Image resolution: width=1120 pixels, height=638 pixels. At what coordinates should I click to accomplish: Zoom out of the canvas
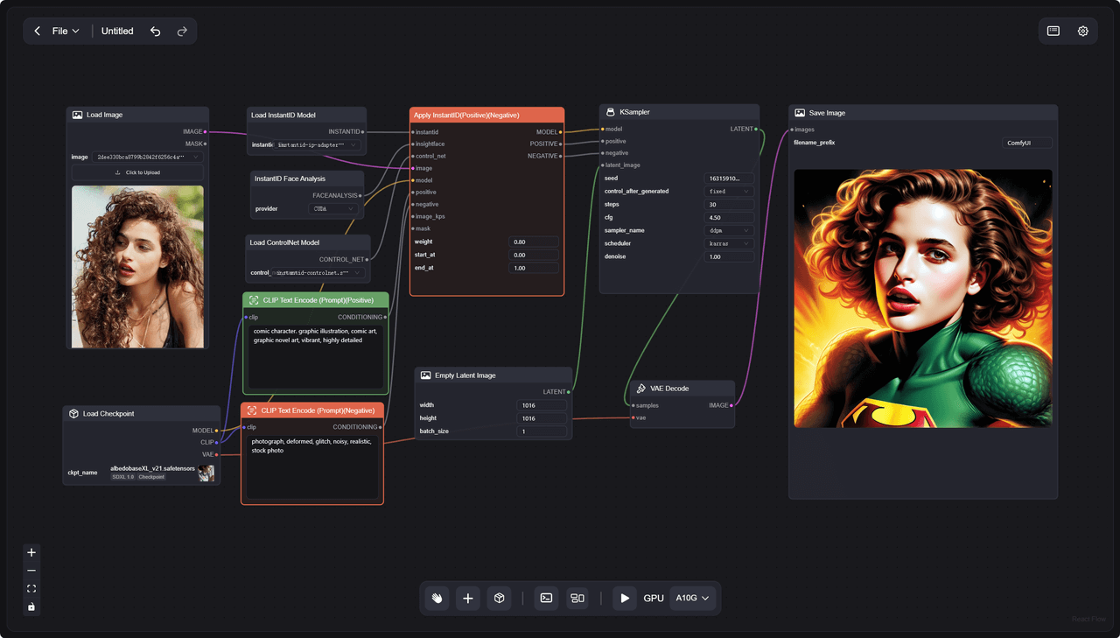click(x=31, y=571)
